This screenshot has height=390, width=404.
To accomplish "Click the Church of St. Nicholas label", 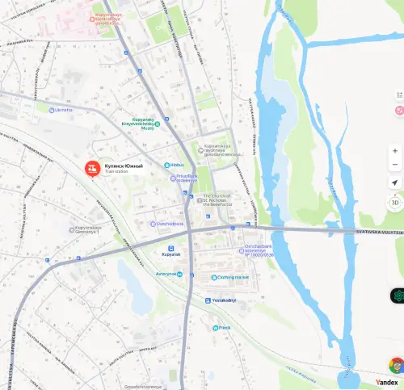I will (217, 200).
